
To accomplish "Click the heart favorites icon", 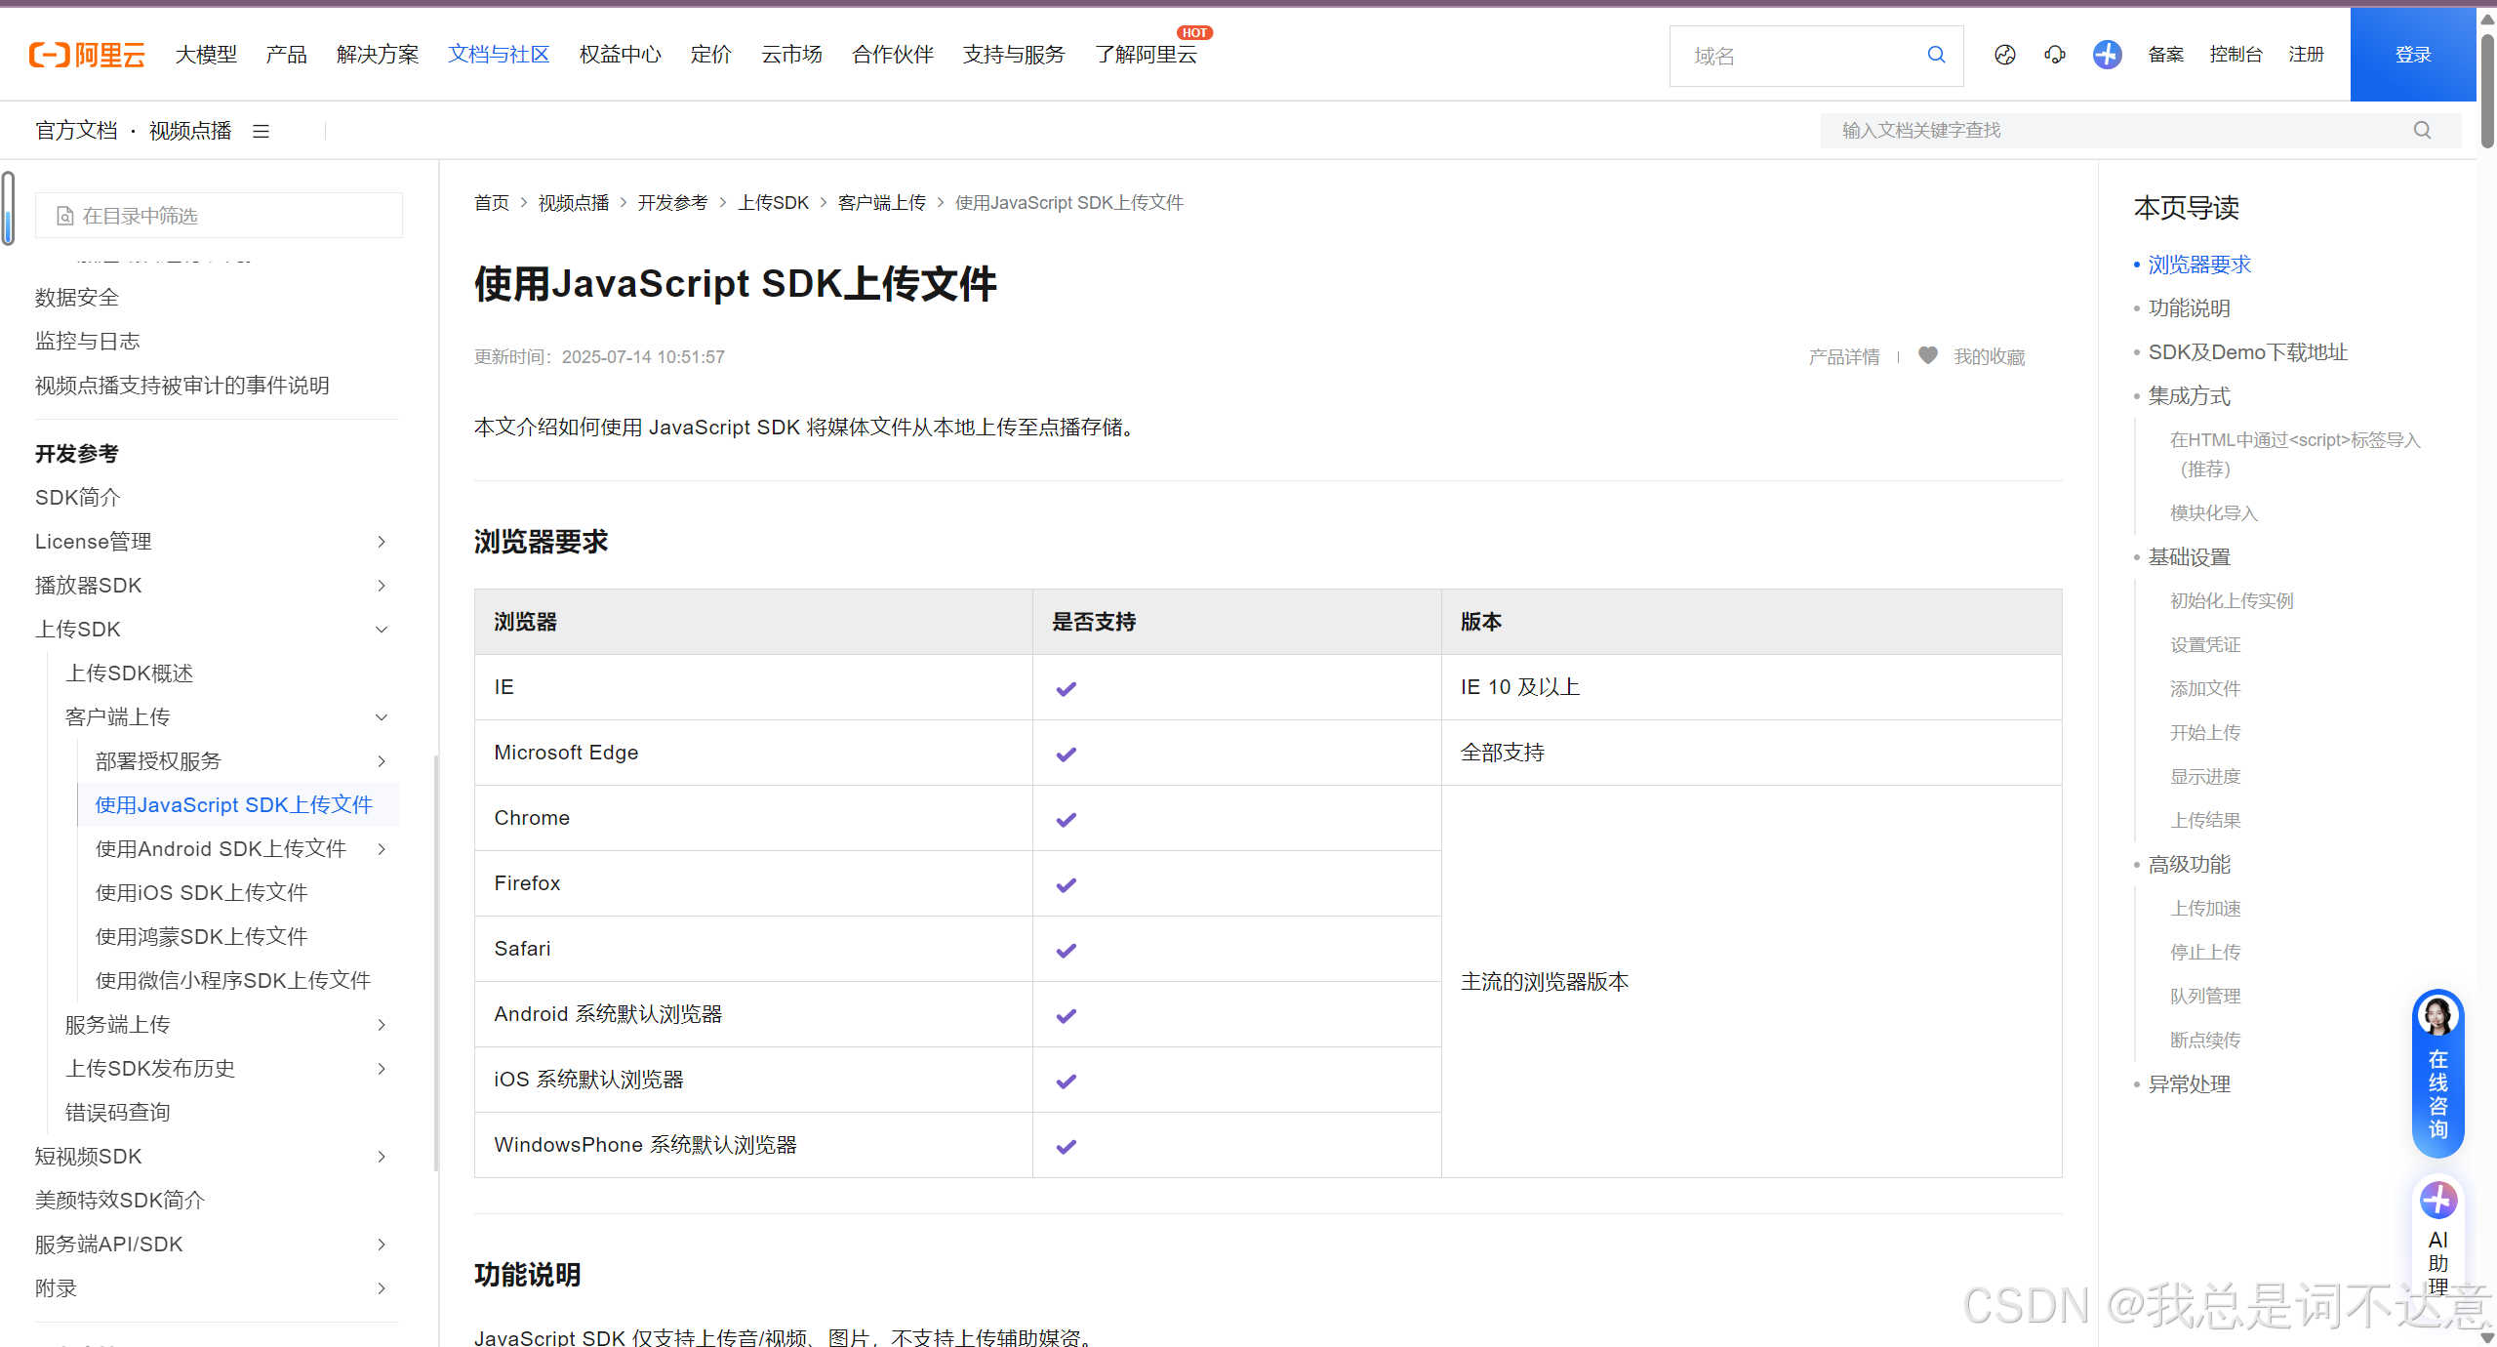I will [x=1927, y=356].
